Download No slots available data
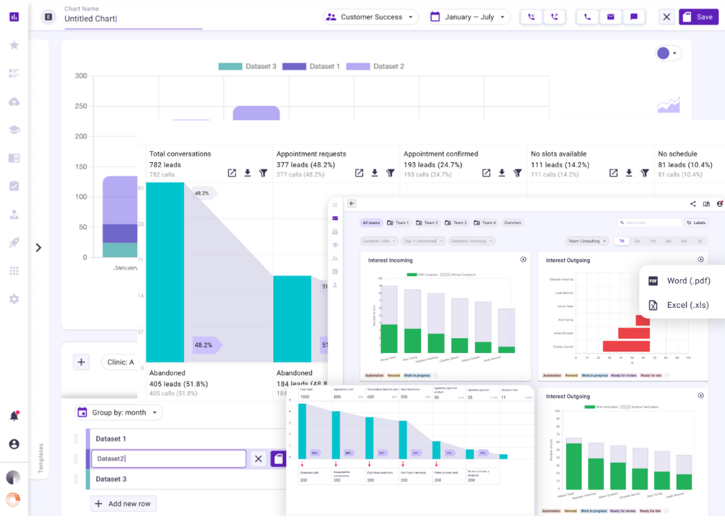 coord(629,173)
